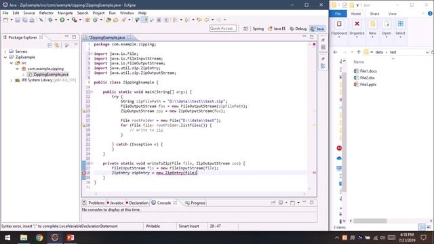The image size is (434, 244).
Task: Switch File Explorer to details view
Action: pyautogui.click(x=422, y=228)
